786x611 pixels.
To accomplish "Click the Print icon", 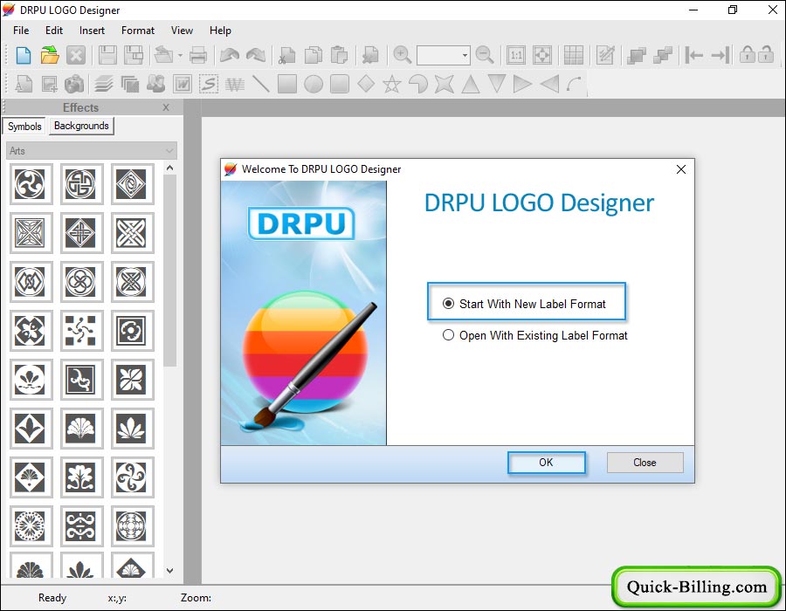I will (x=198, y=55).
